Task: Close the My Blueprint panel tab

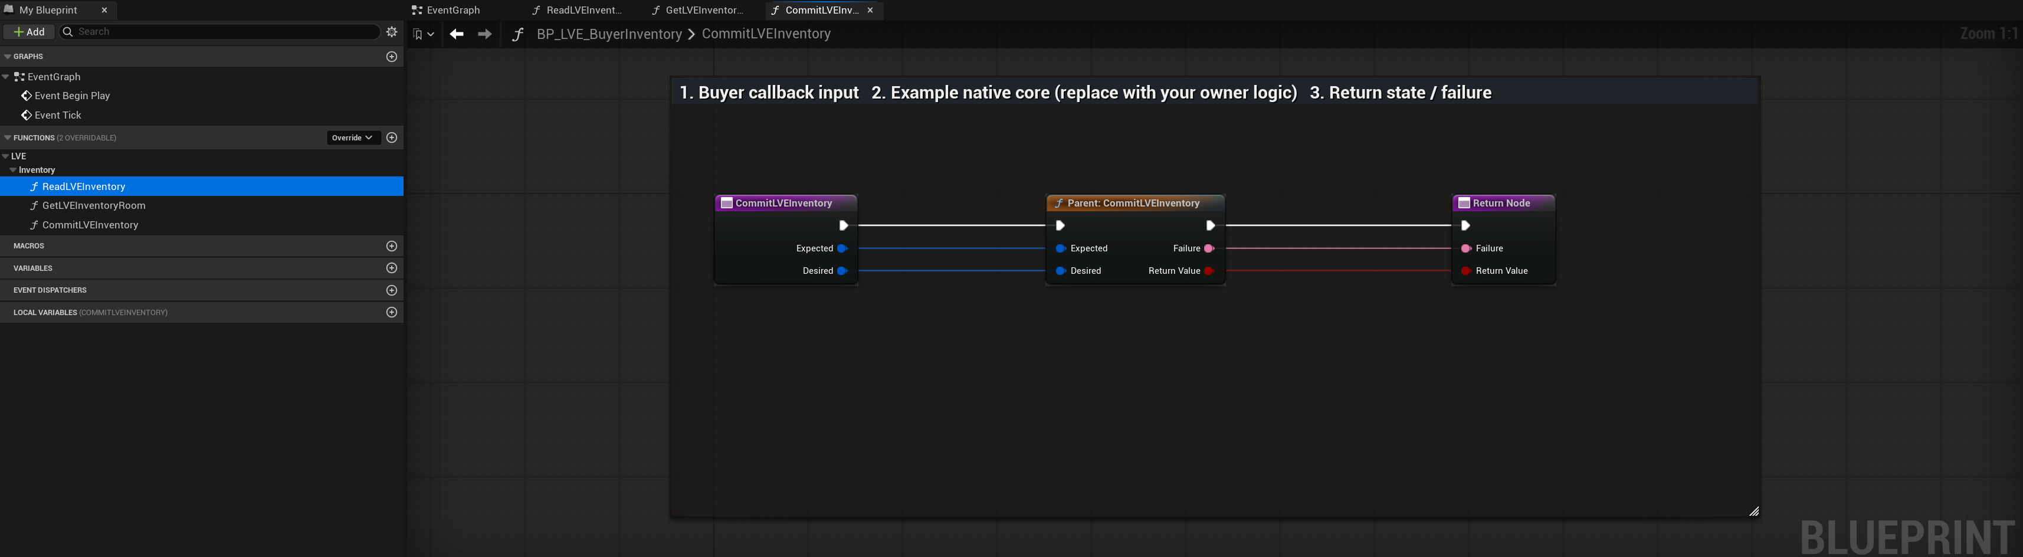Action: click(104, 10)
